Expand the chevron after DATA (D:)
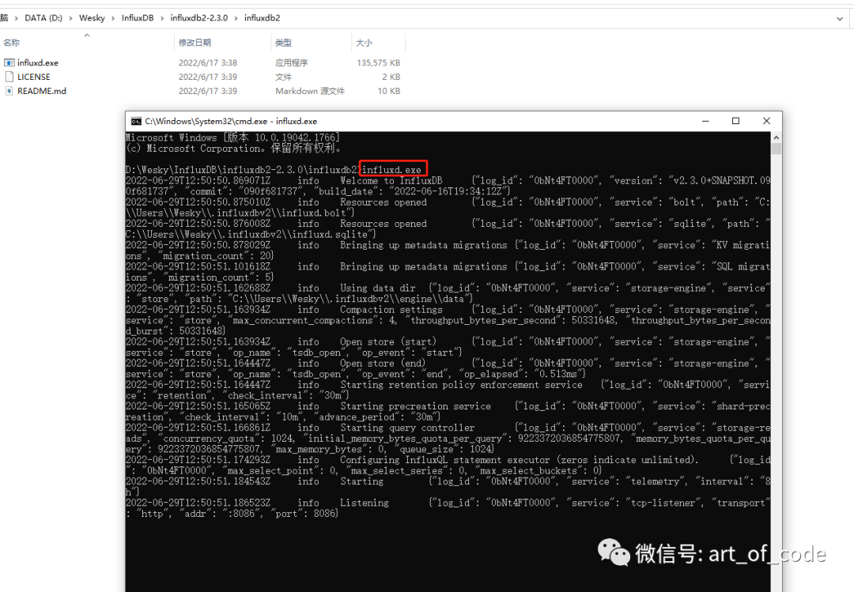 point(70,18)
